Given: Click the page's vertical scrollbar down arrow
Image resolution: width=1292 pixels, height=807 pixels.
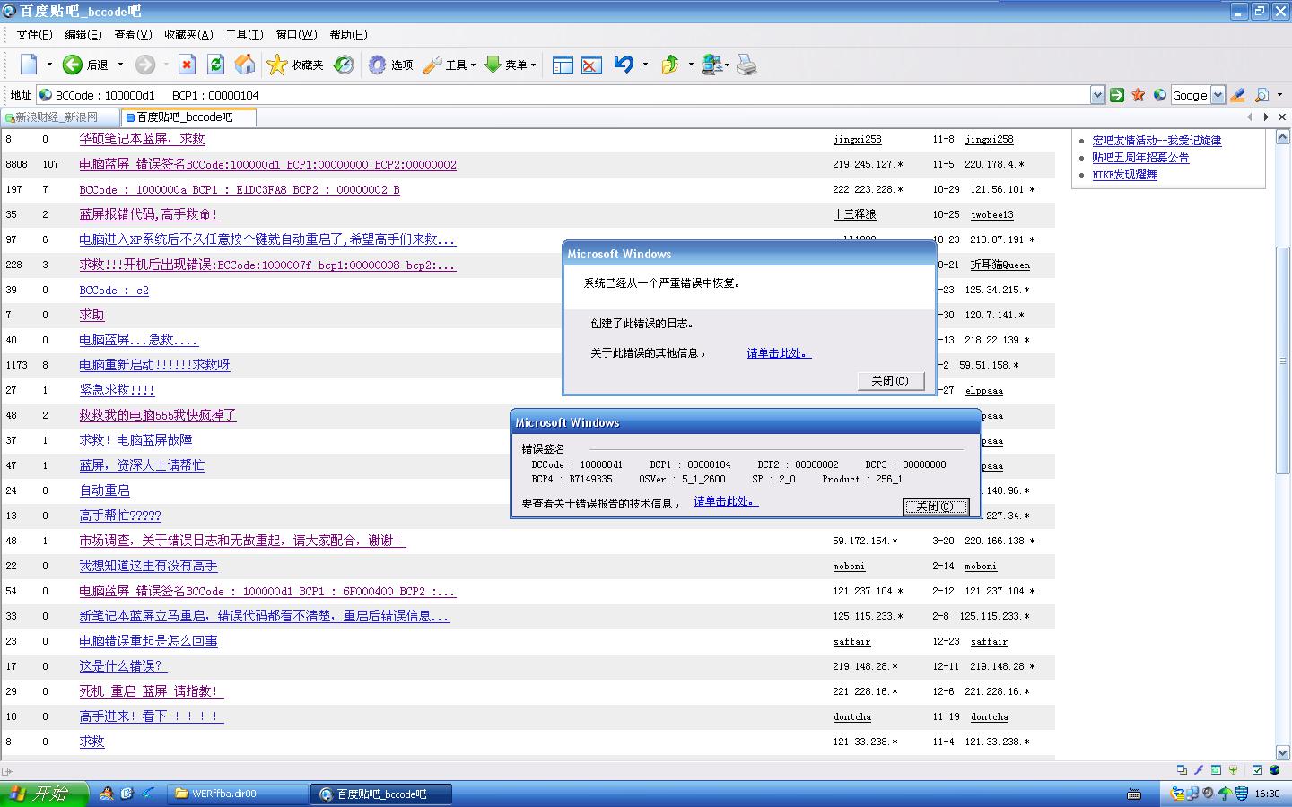Looking at the screenshot, I should [1282, 753].
